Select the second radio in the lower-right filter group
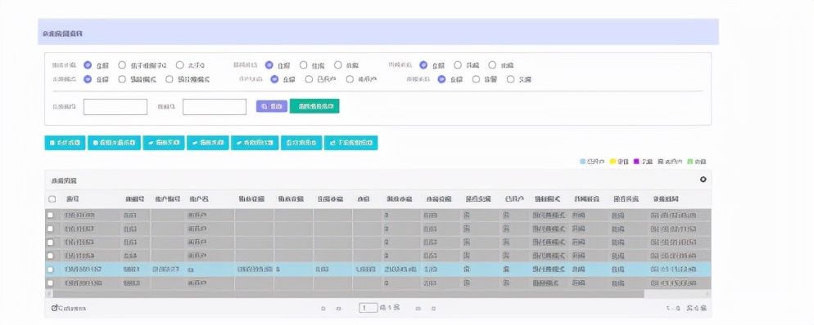This screenshot has height=325, width=814. click(x=476, y=79)
